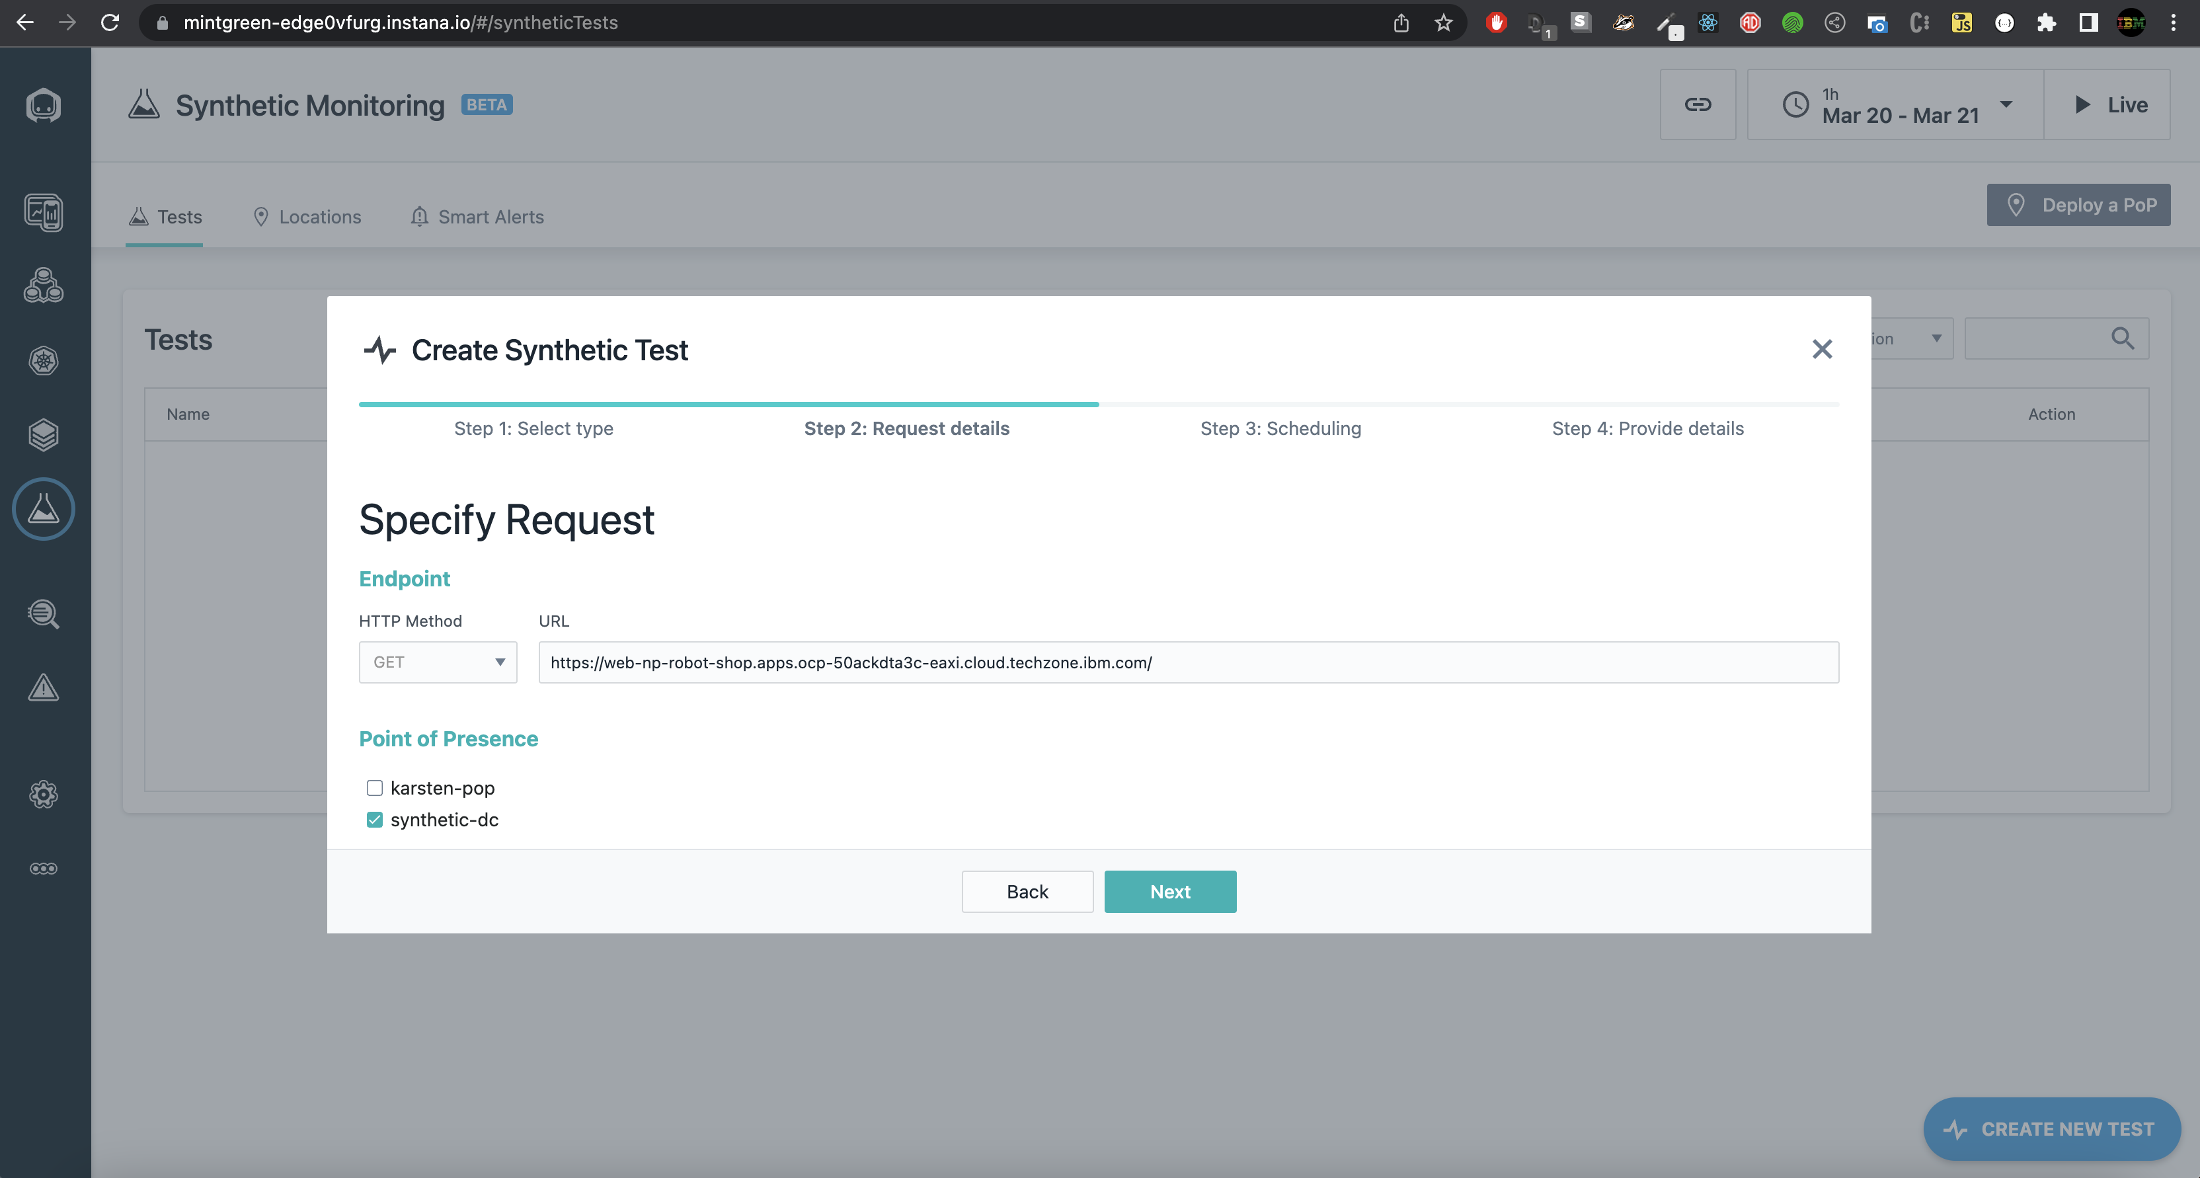Click the Back button
Image resolution: width=2200 pixels, height=1178 pixels.
[1027, 892]
